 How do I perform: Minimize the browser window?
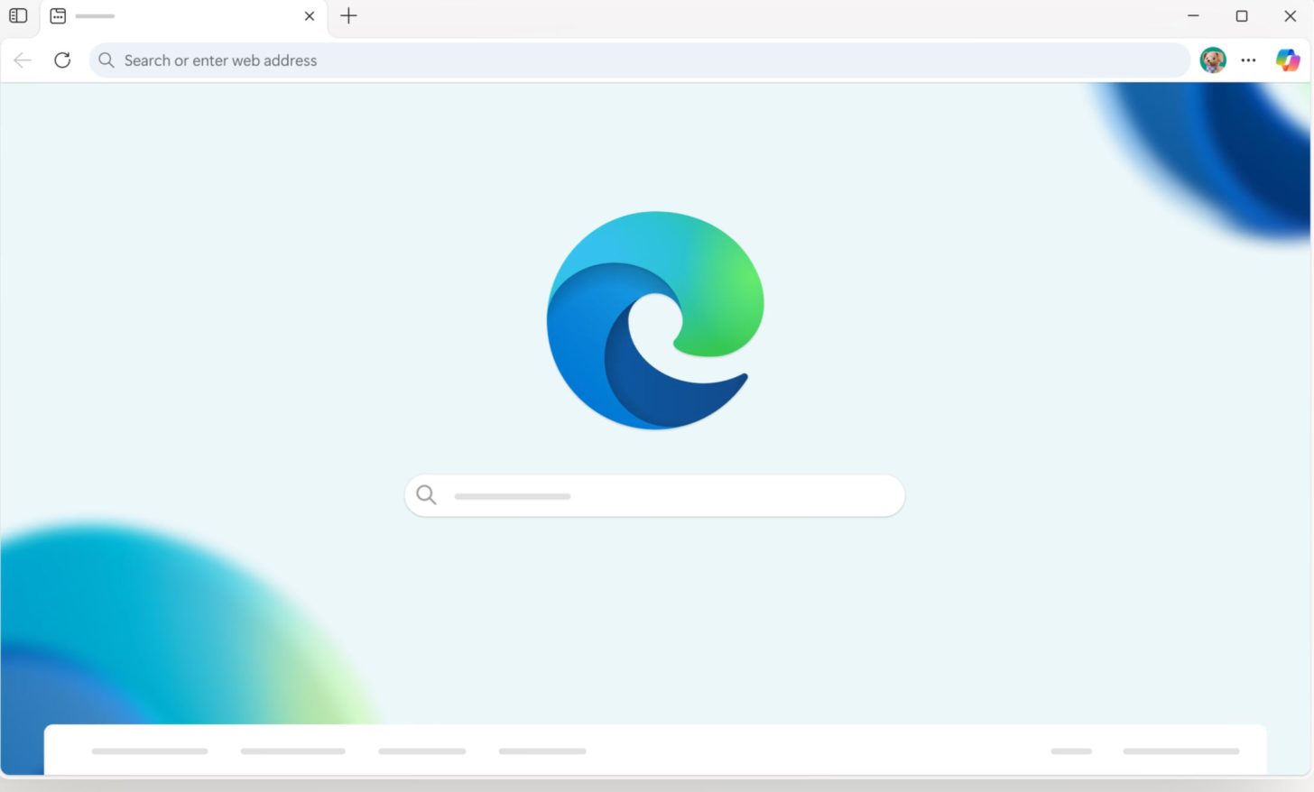[x=1193, y=15]
